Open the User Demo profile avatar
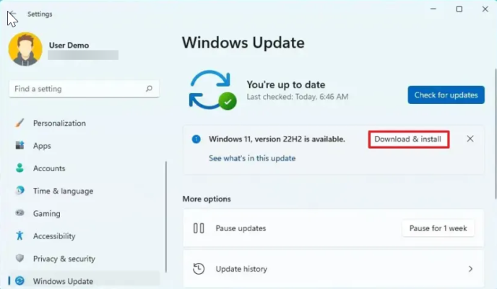This screenshot has height=289, width=497. tap(25, 49)
